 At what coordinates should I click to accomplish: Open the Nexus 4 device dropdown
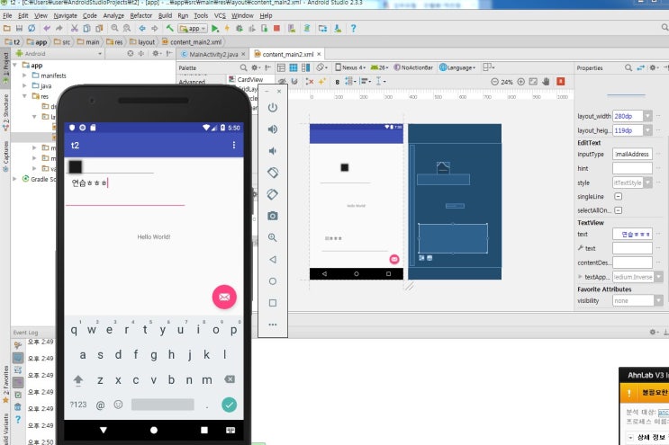point(350,67)
